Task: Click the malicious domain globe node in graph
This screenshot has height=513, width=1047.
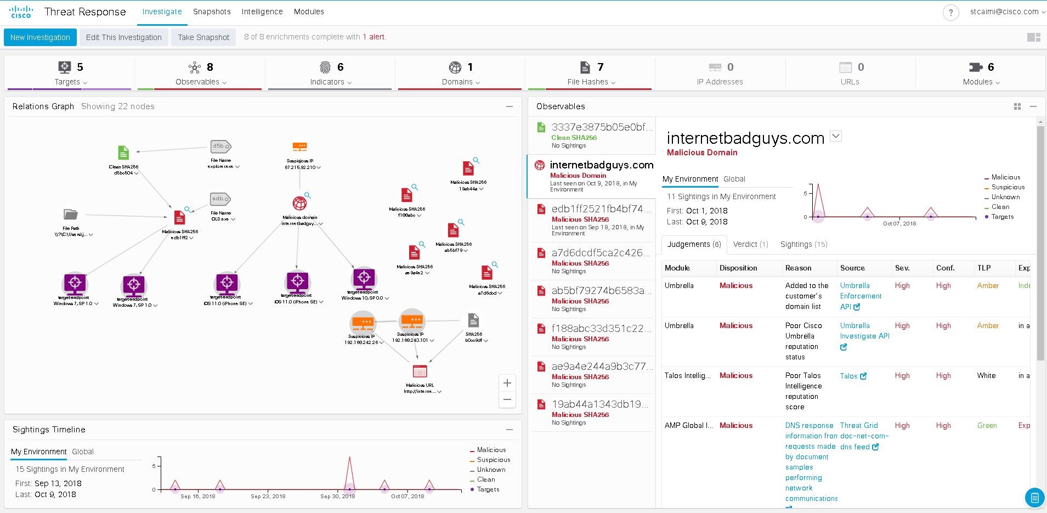Action: coord(299,203)
